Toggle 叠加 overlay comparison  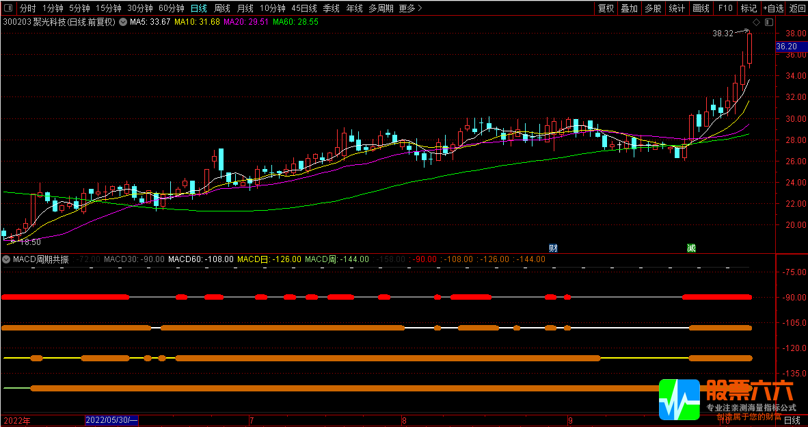click(629, 8)
